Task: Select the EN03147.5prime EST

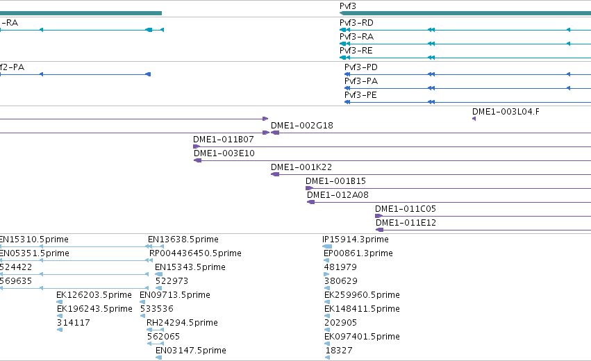Action: (191, 351)
